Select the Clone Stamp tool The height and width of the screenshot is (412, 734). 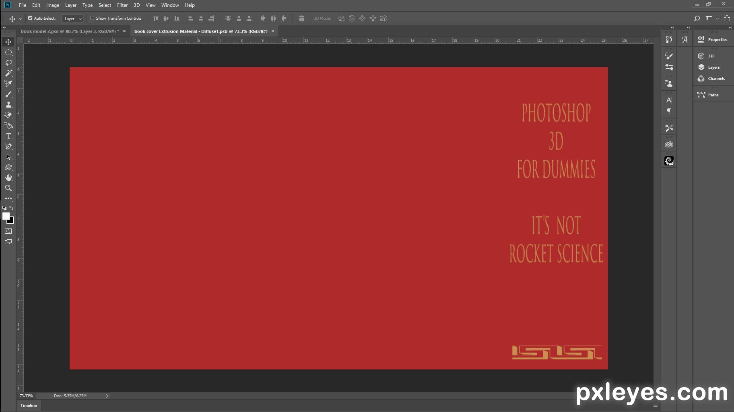pyautogui.click(x=8, y=104)
